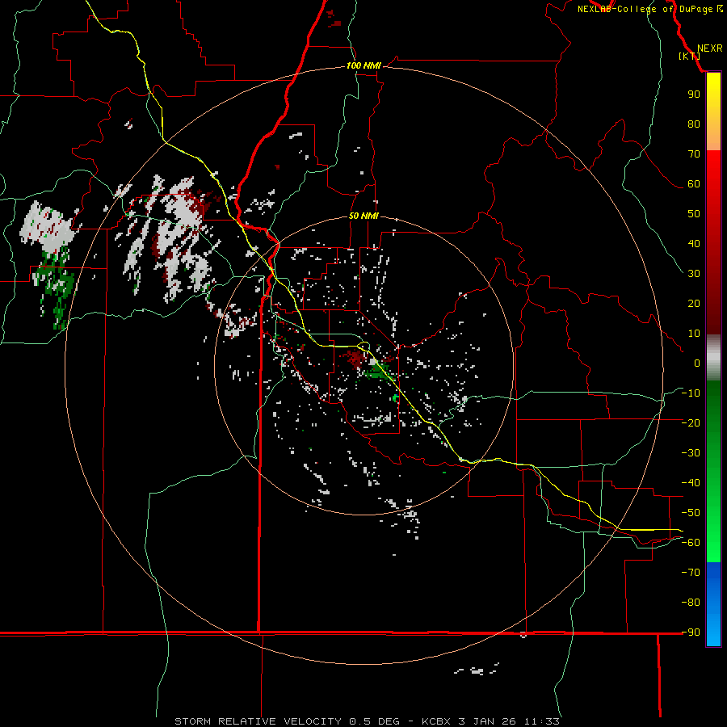Select the -50 value on the velocity scale
This screenshot has height=727, width=727.
coord(691,513)
